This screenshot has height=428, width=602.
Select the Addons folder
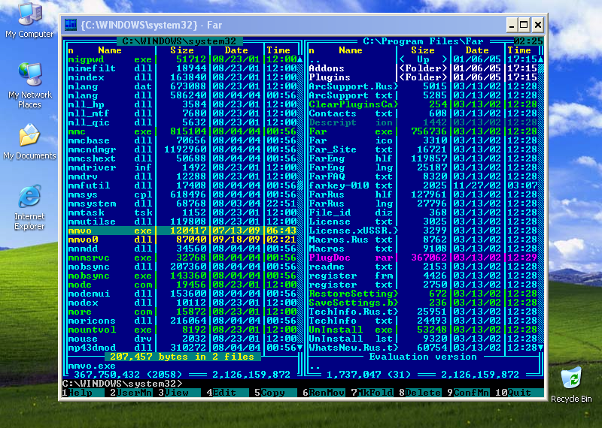[423, 68]
